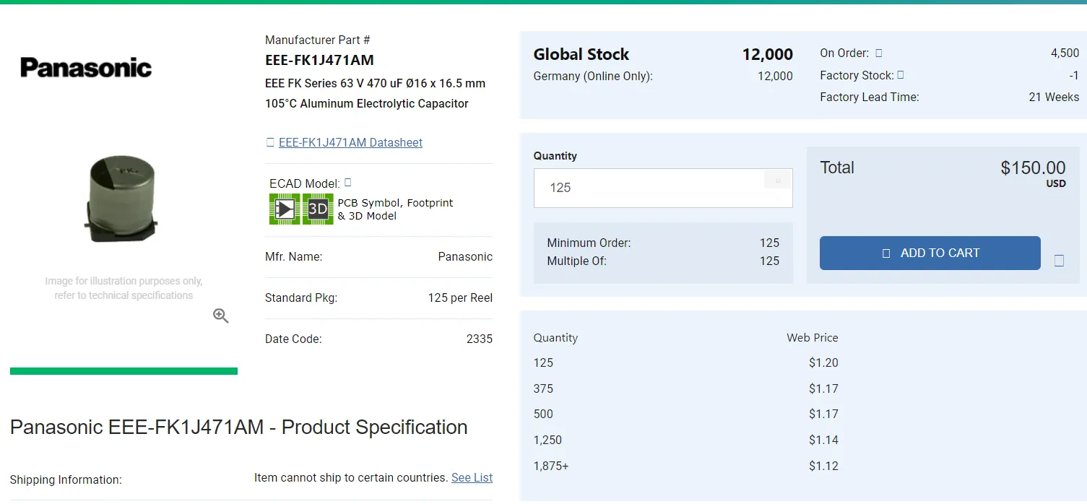Click the info icon next to ECAD Model
This screenshot has height=504, width=1087.
[348, 183]
